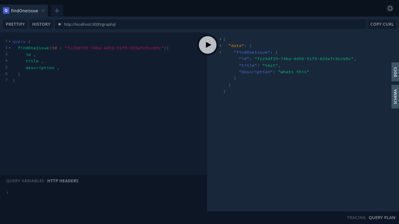Execute the query with the play button

(x=208, y=45)
